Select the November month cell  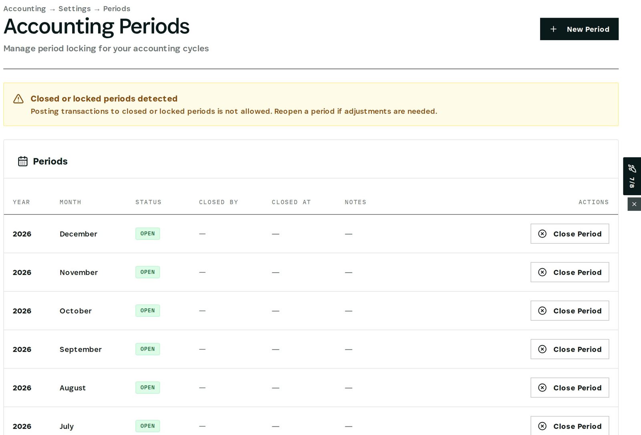click(79, 272)
